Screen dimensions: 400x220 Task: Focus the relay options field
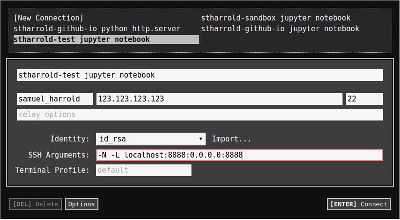[200, 115]
